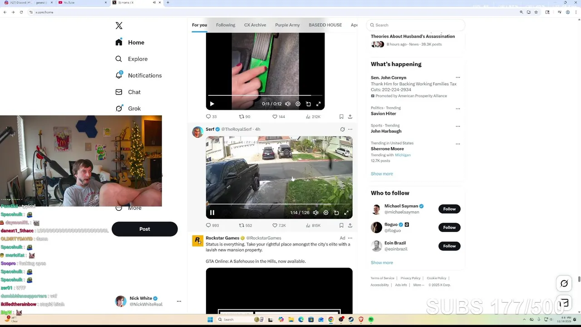This screenshot has width=581, height=327.
Task: Mute the top video at 0:11
Action: pyautogui.click(x=288, y=104)
